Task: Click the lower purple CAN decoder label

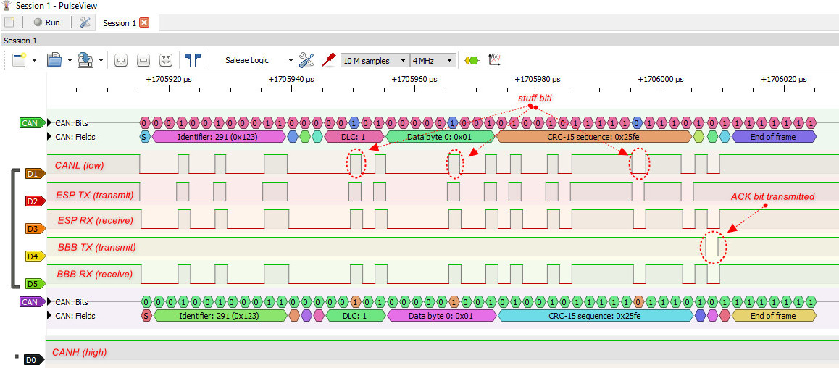Action: tap(33, 301)
